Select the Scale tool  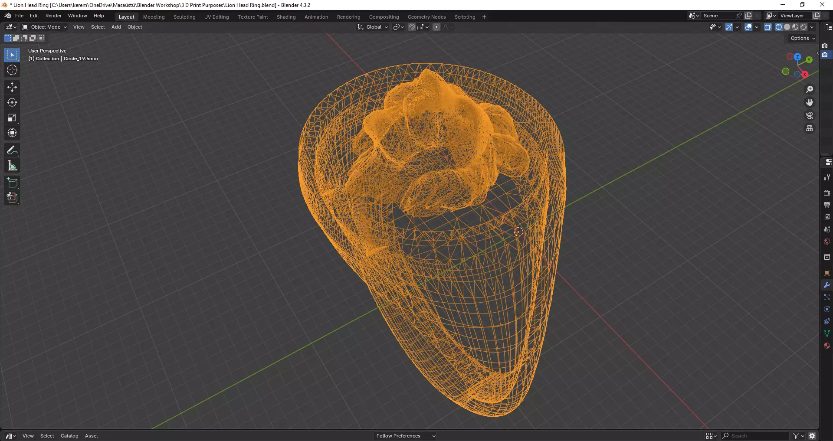pos(12,118)
